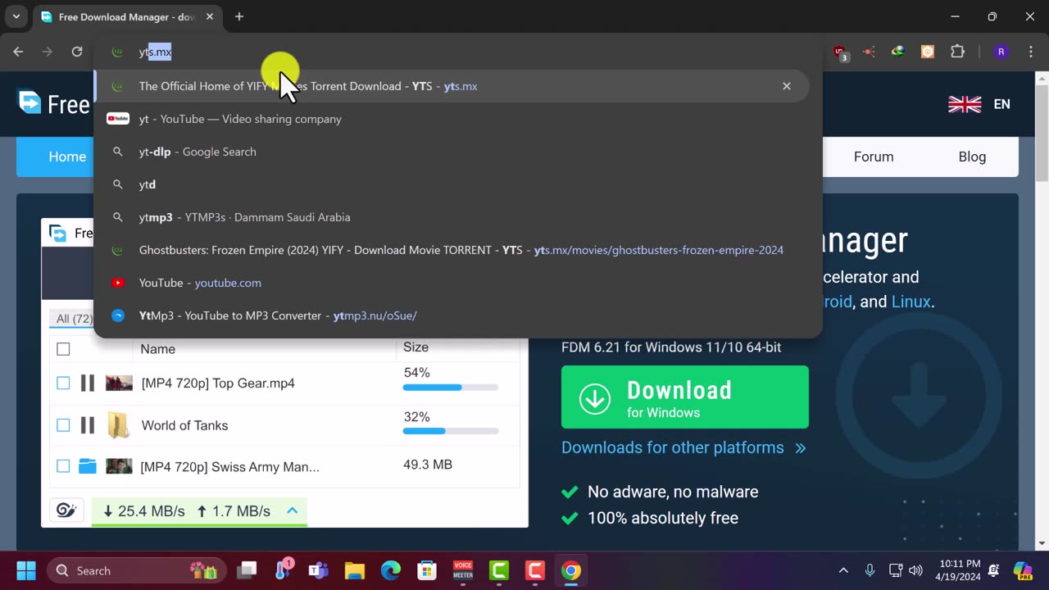The height and width of the screenshot is (590, 1049).
Task: Open the Home navigation tab
Action: (67, 157)
